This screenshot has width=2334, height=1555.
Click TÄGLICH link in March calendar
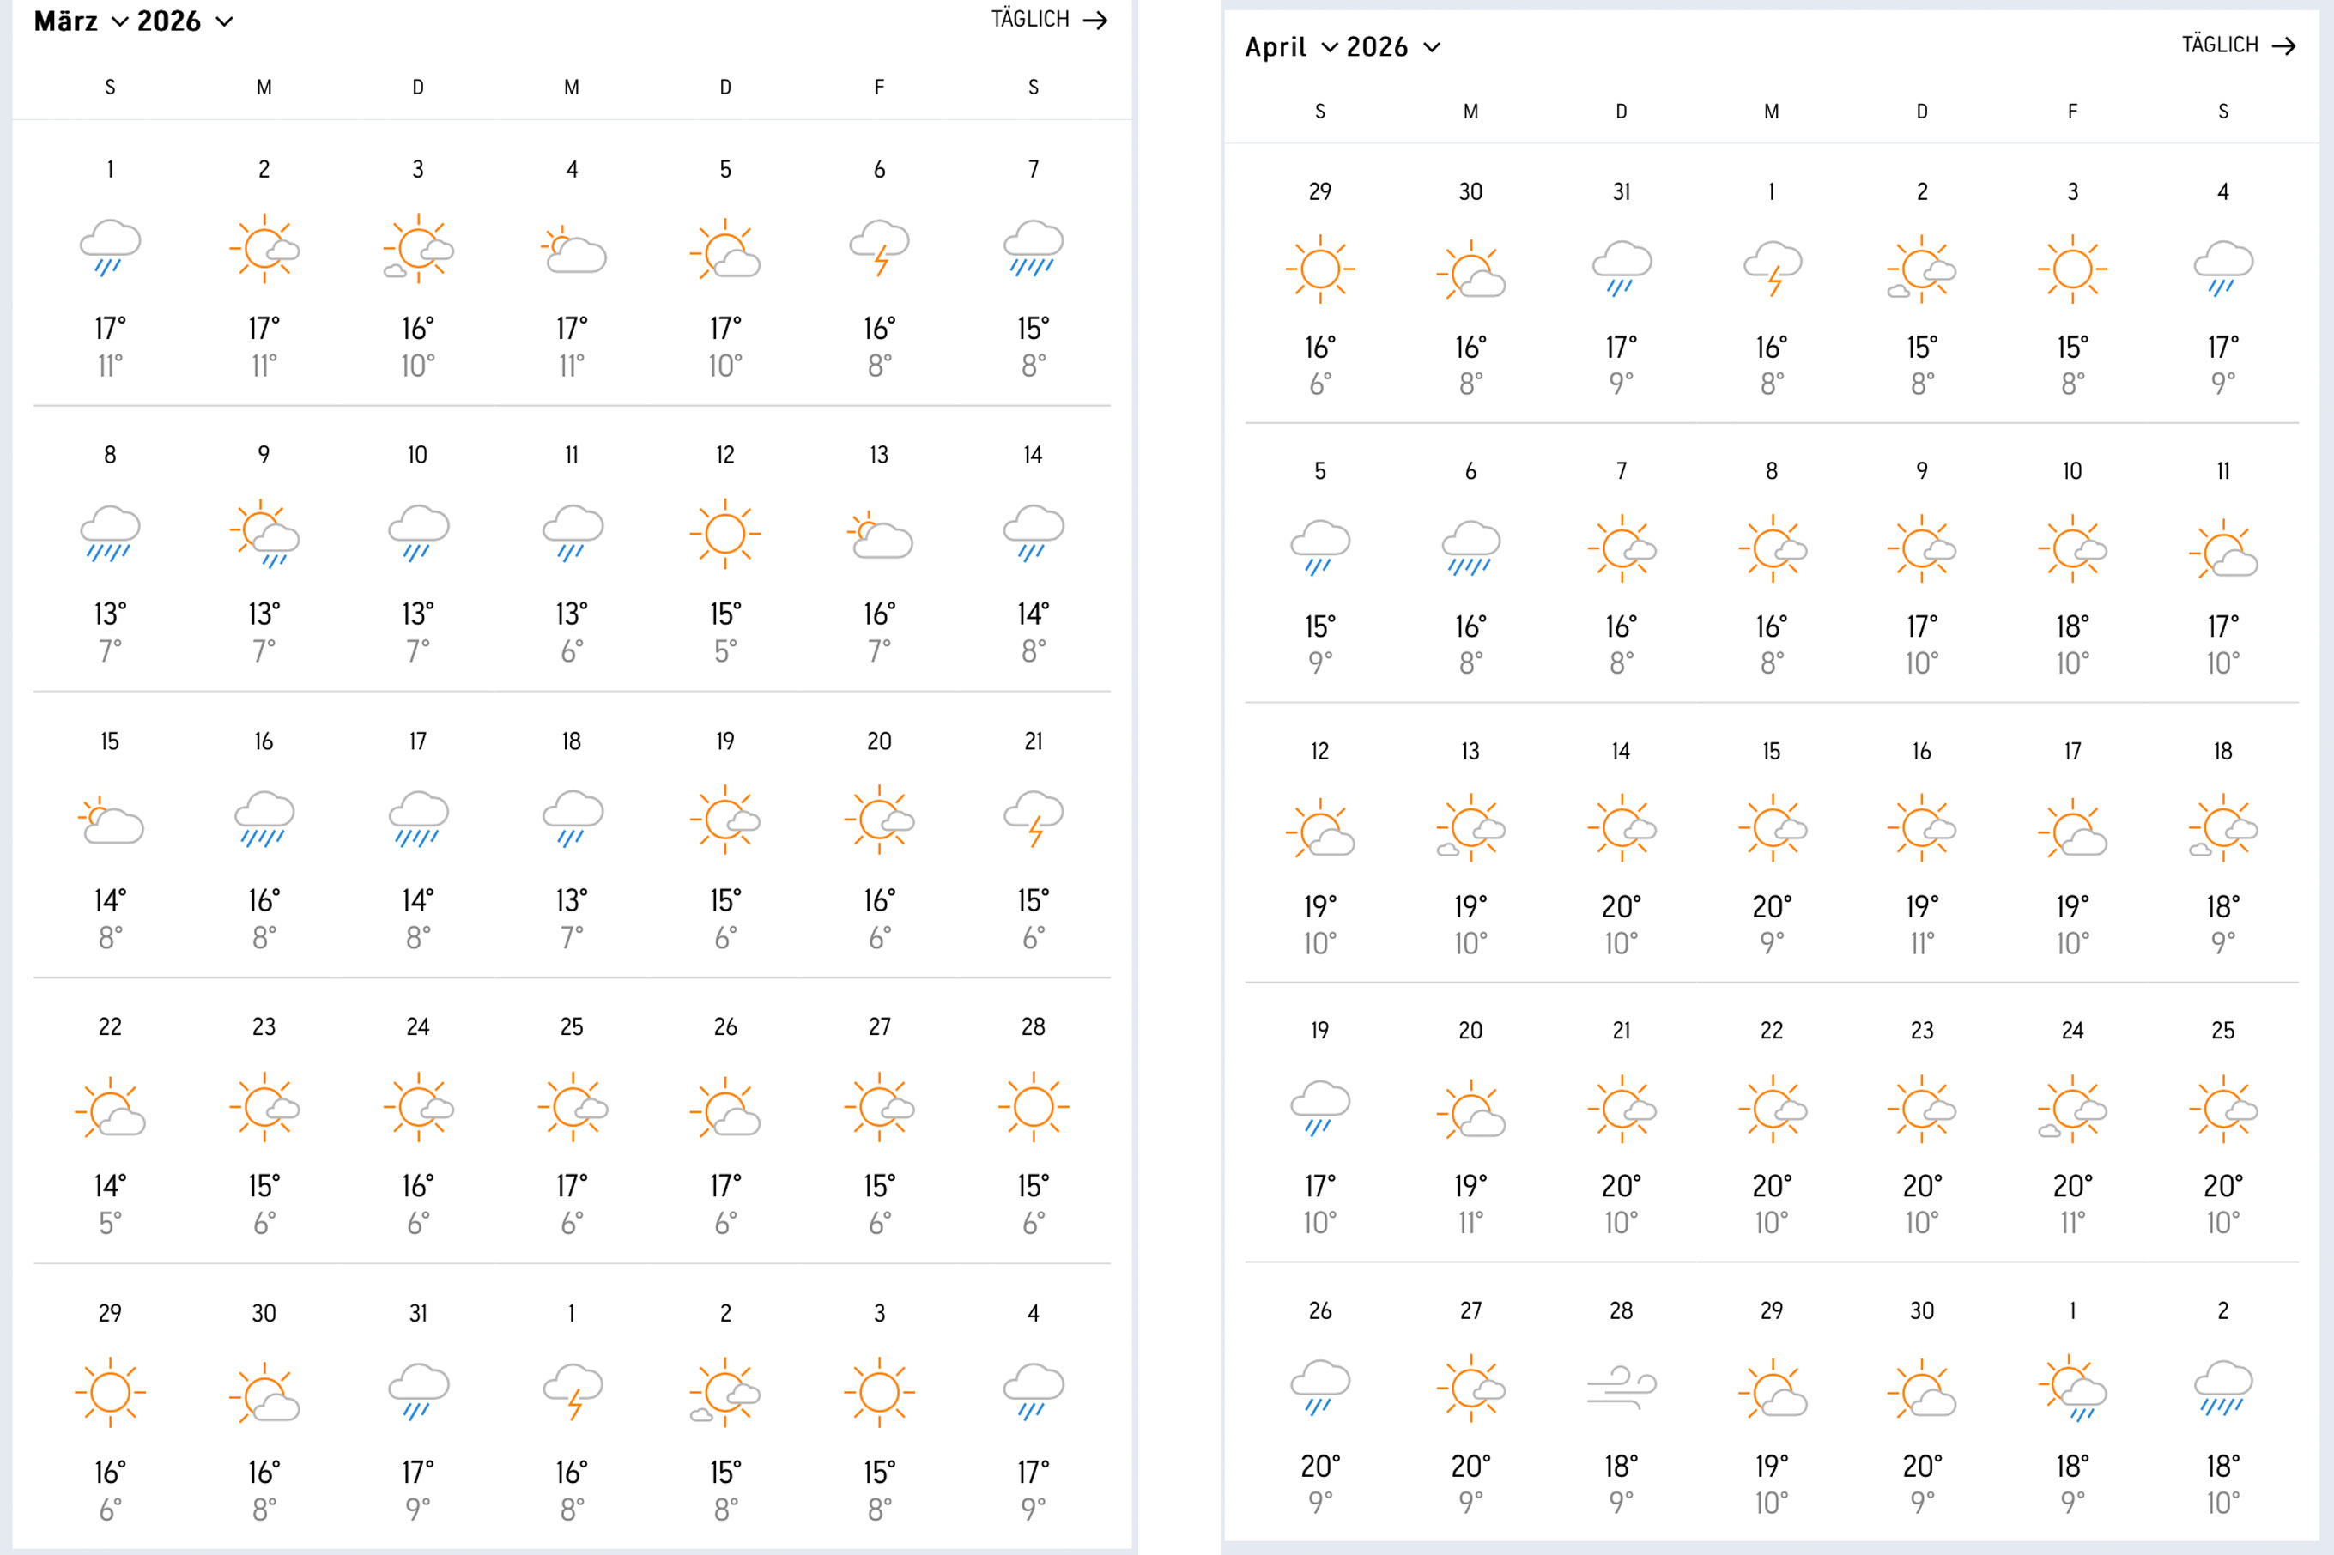coord(1048,20)
